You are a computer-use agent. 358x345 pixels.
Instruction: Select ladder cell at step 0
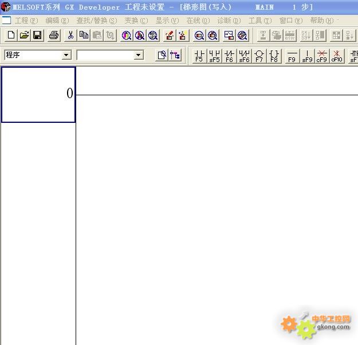coord(38,95)
